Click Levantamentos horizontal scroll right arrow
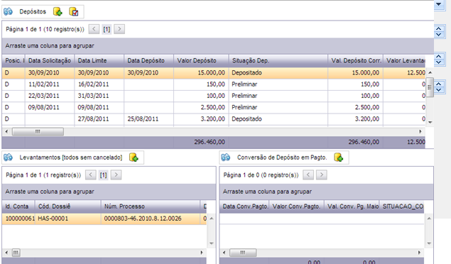Image resolution: width=451 pixels, height=264 pixels. tap(202, 253)
